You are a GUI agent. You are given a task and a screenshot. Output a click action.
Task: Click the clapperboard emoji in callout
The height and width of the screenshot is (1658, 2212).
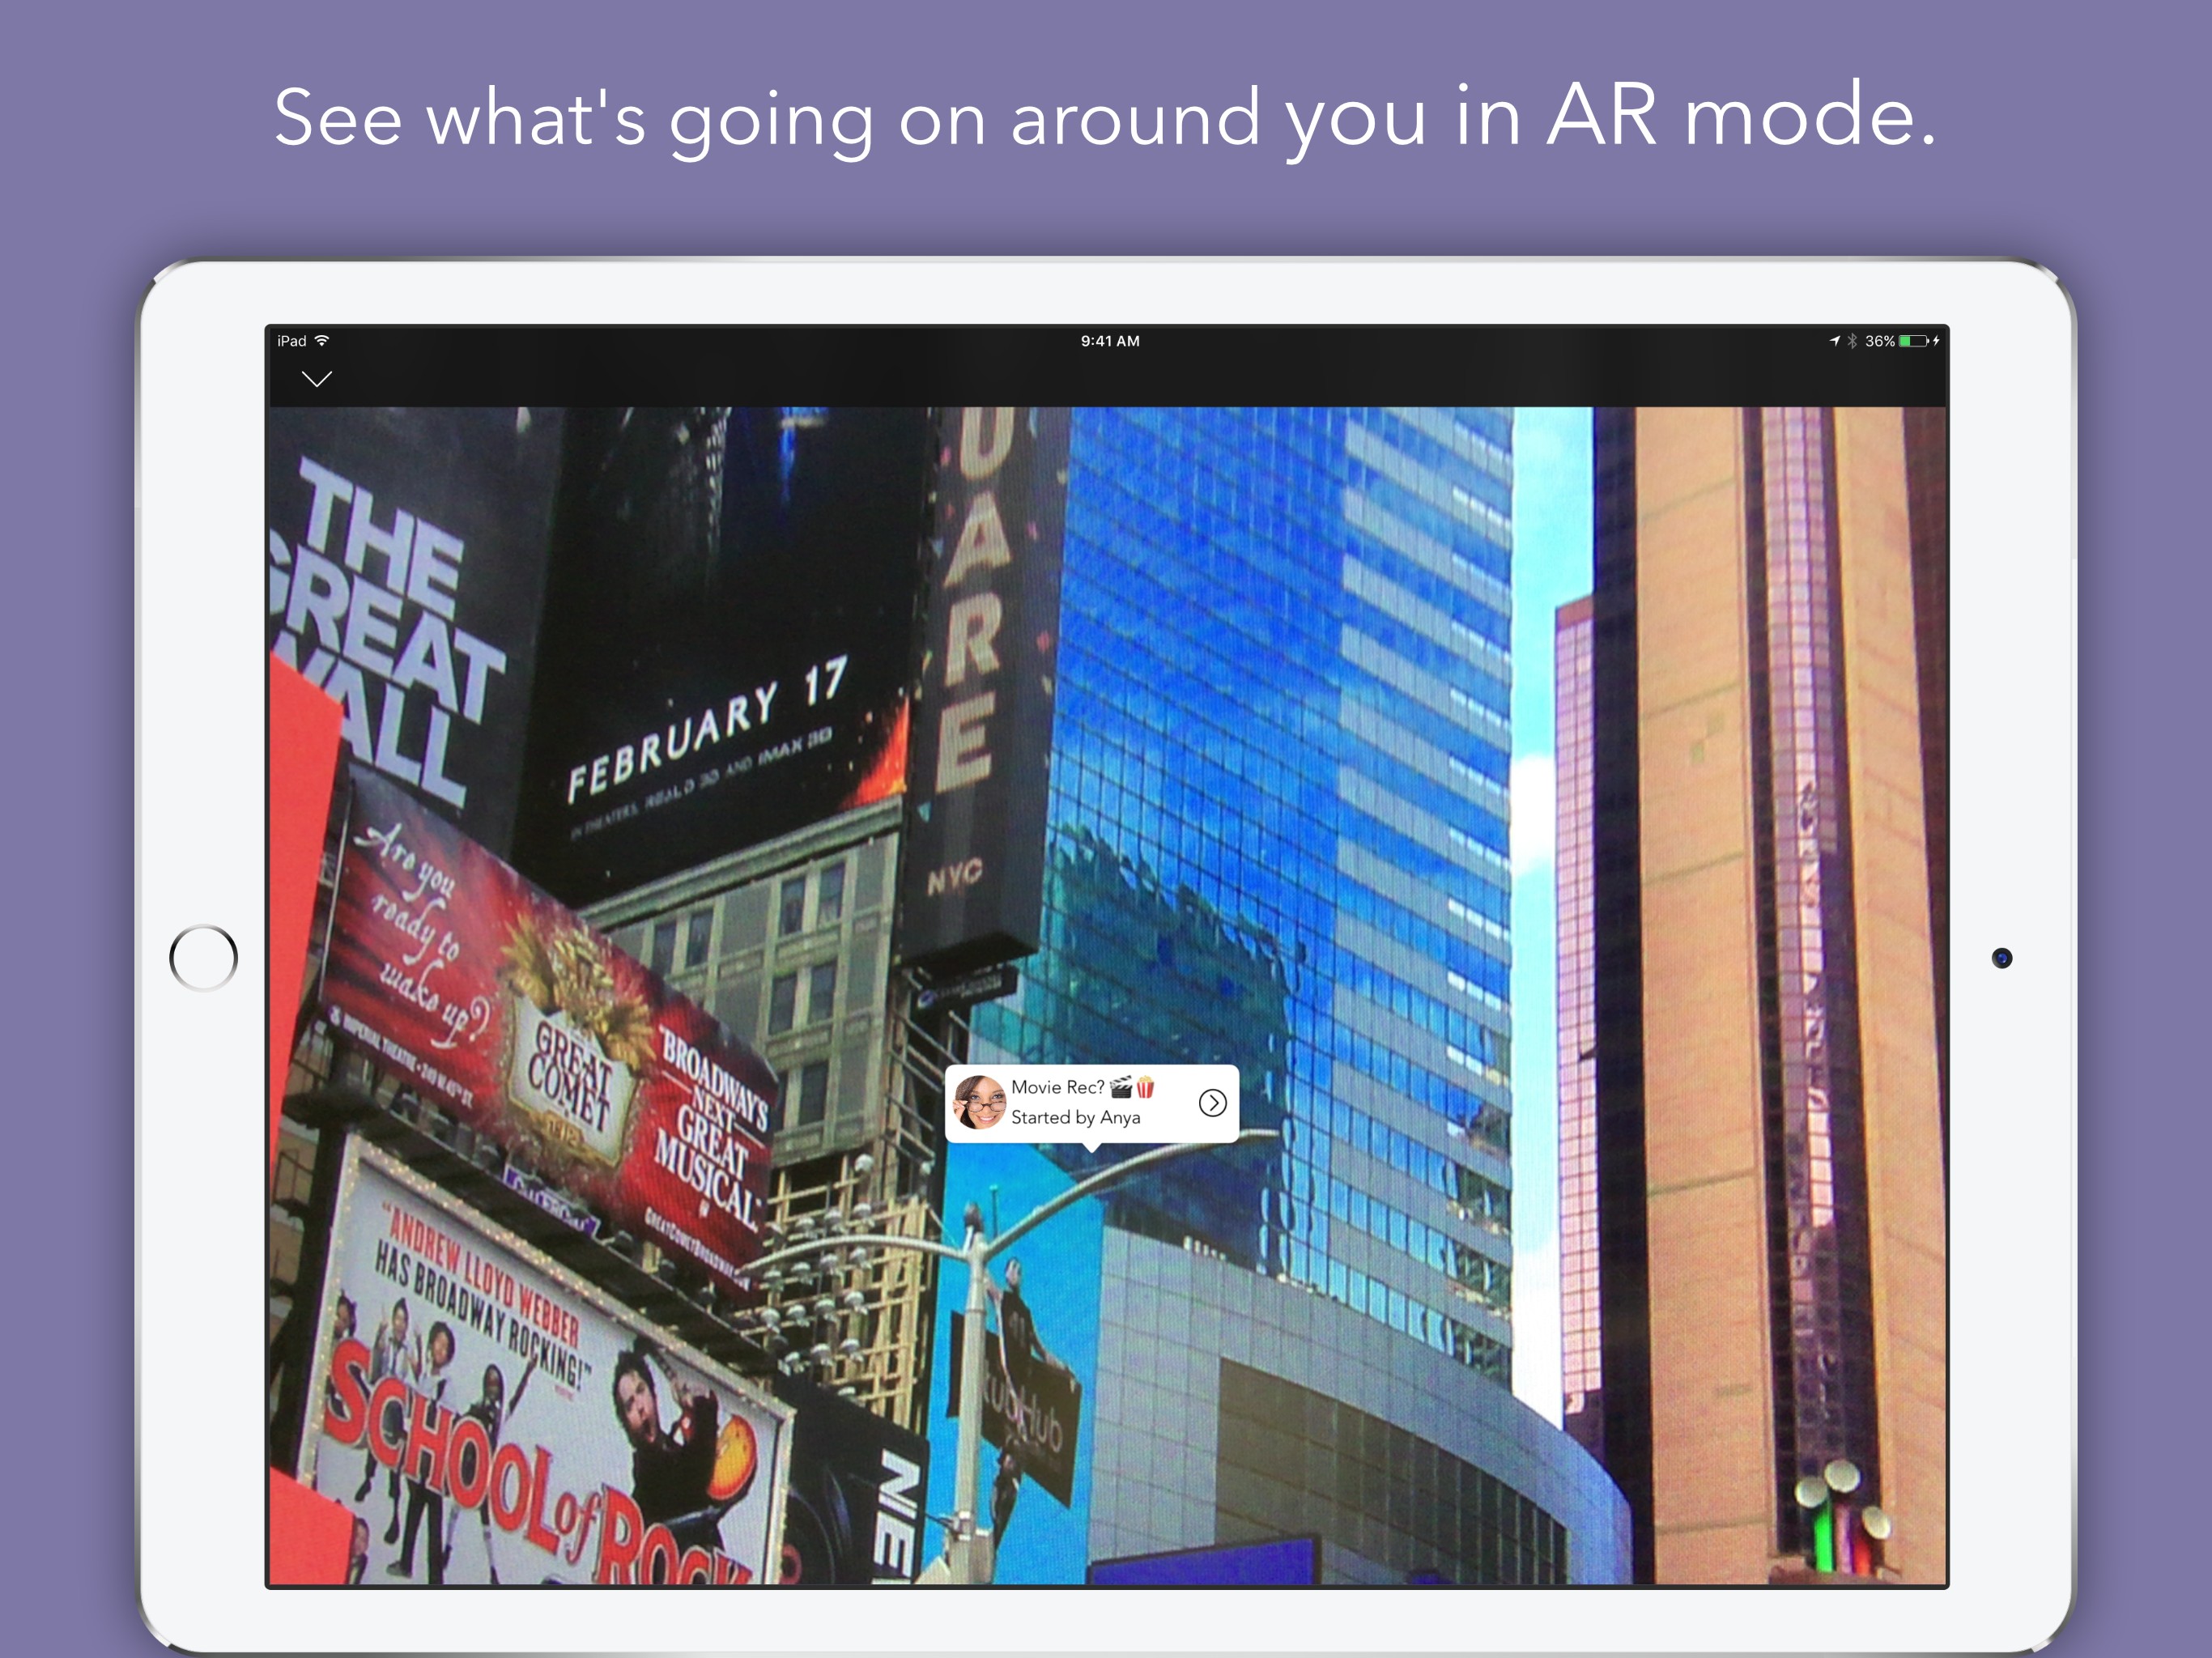[x=1121, y=1087]
